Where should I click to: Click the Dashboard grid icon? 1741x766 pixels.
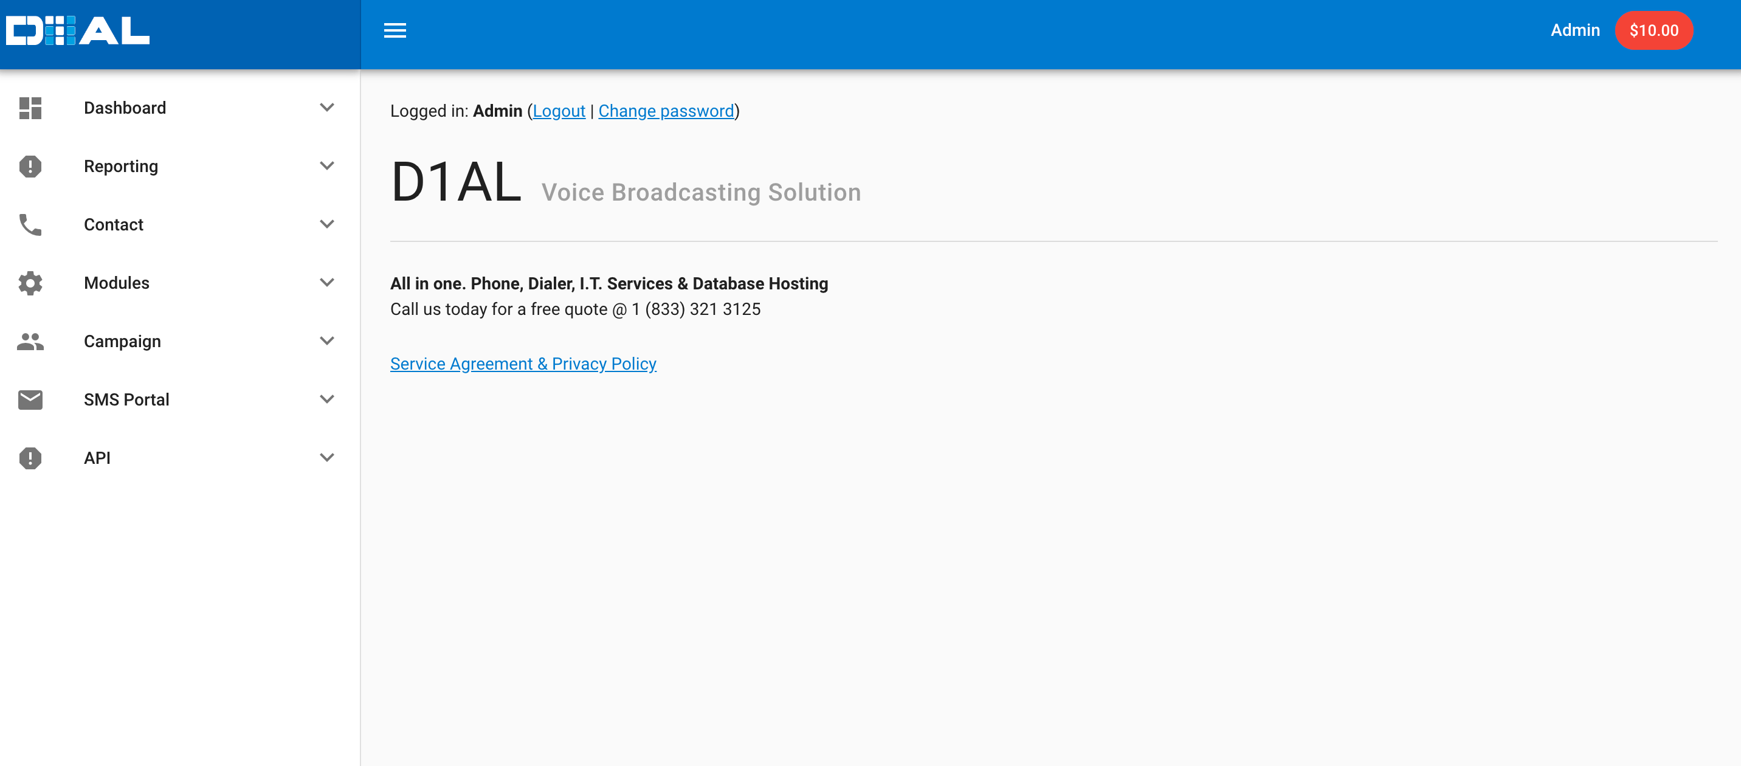[30, 108]
